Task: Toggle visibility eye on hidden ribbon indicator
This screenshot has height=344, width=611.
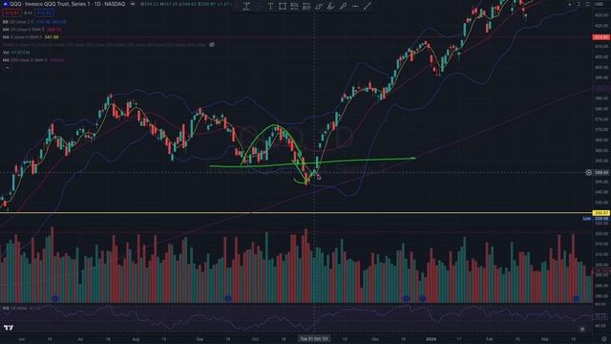Action: point(212,45)
